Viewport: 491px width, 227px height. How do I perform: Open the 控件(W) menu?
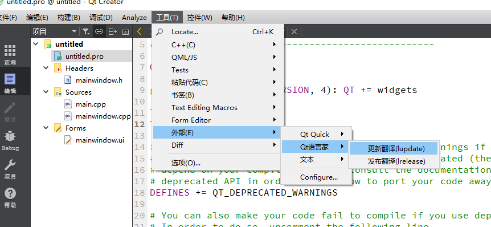click(x=200, y=18)
